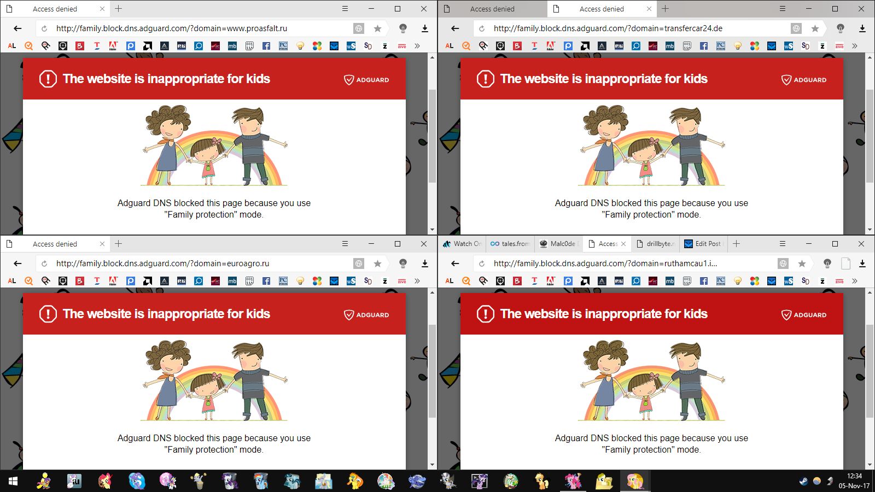Star the page in the euroagro.ru window

(x=377, y=263)
